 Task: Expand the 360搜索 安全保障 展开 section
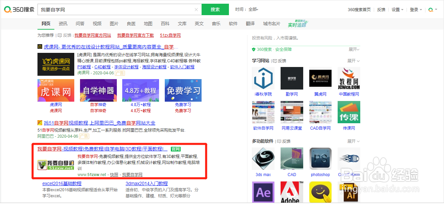[354, 49]
